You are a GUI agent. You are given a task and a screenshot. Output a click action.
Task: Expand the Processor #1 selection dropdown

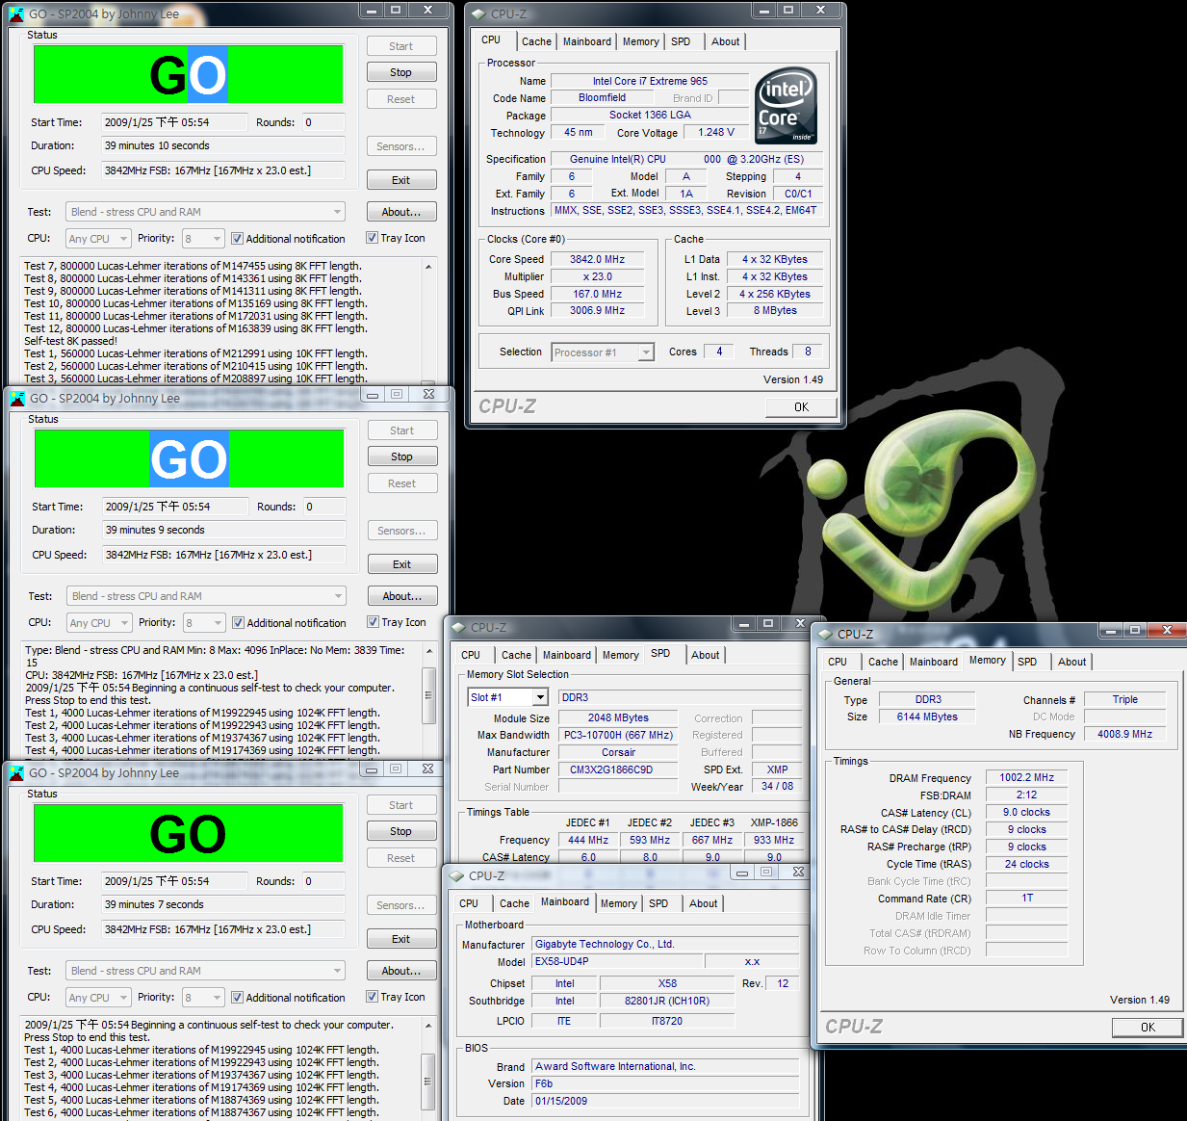(646, 352)
